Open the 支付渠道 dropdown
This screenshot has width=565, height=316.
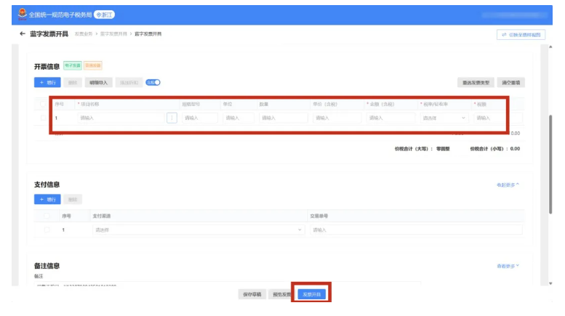point(198,230)
